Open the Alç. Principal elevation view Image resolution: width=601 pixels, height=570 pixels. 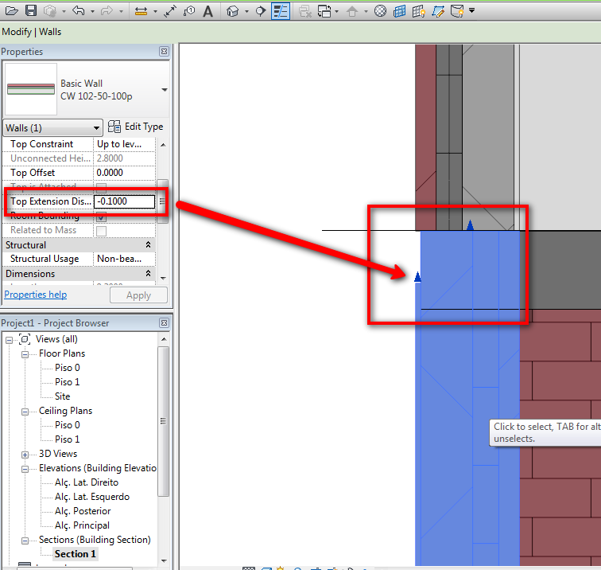pos(82,525)
